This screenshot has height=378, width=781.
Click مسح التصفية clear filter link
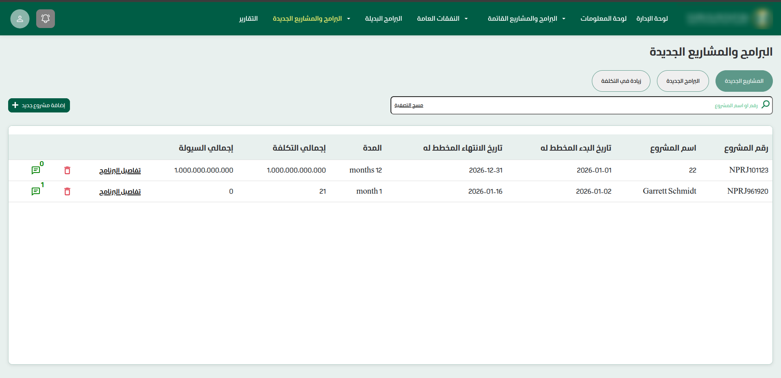click(408, 106)
